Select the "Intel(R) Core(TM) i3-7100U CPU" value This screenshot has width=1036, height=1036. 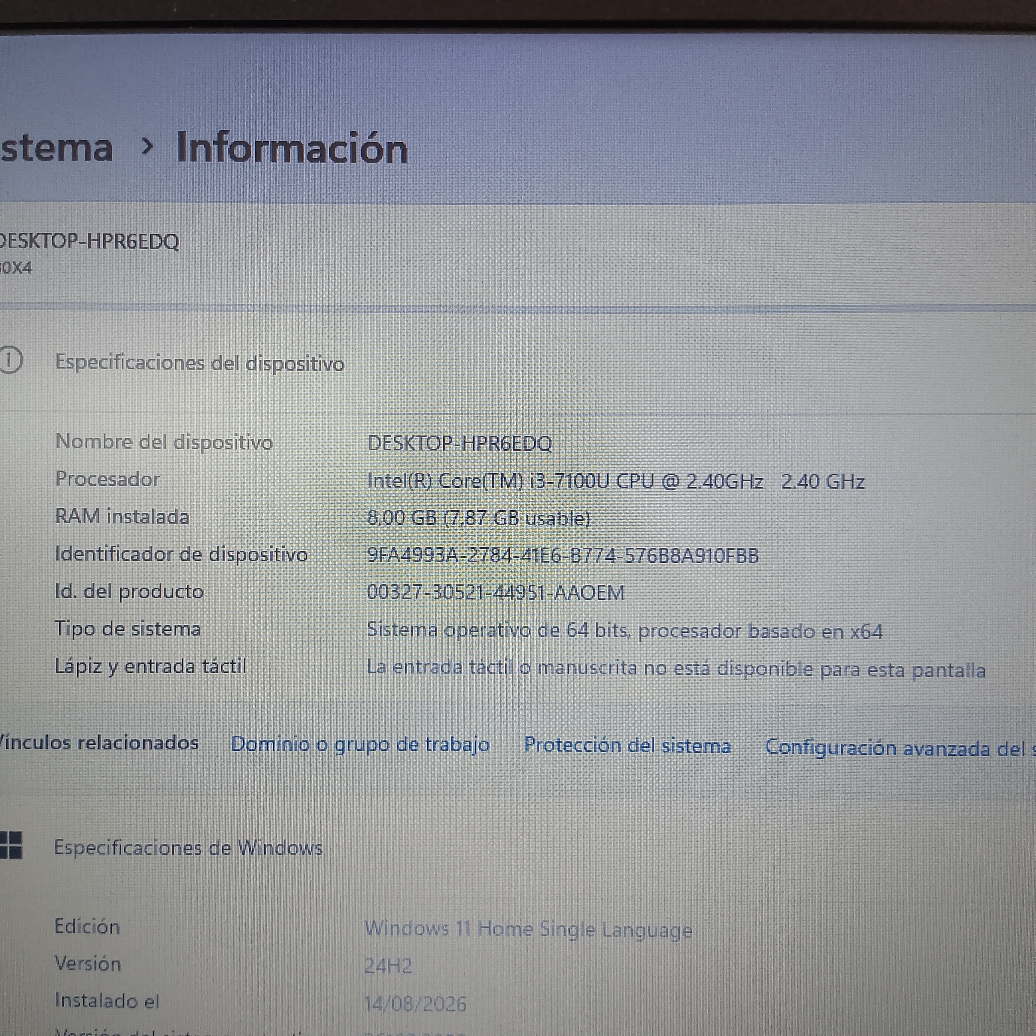pos(616,481)
